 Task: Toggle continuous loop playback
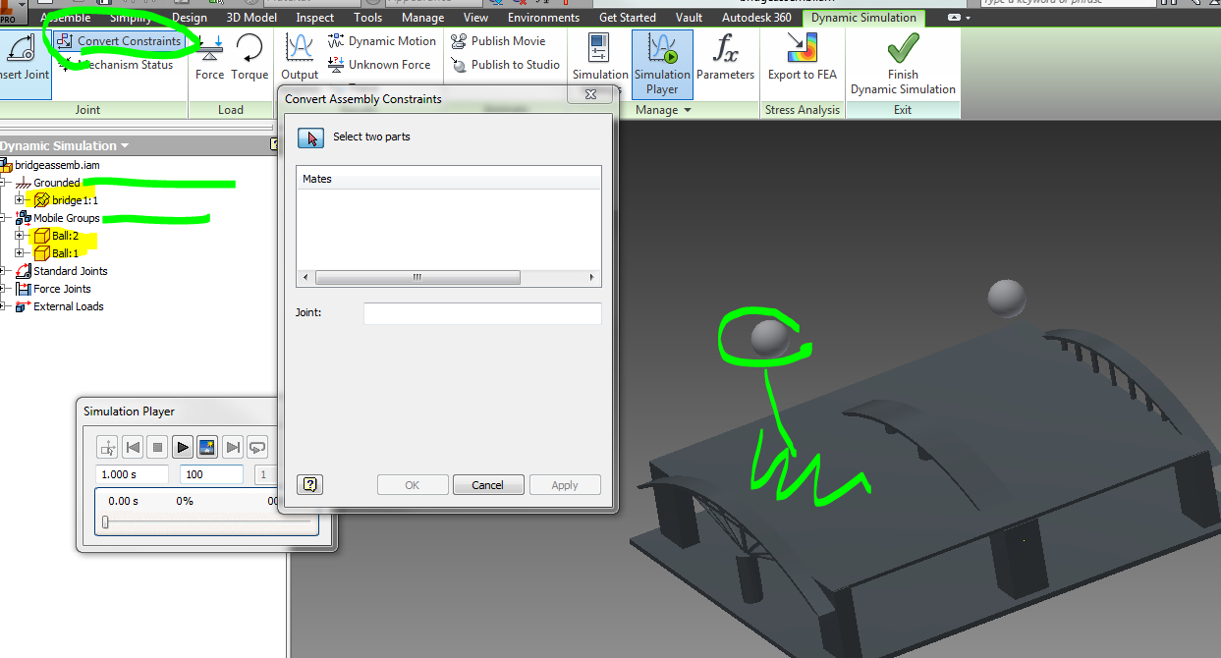257,448
